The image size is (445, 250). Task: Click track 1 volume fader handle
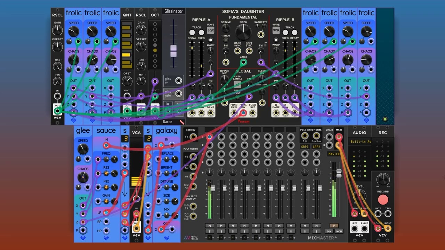213,188
